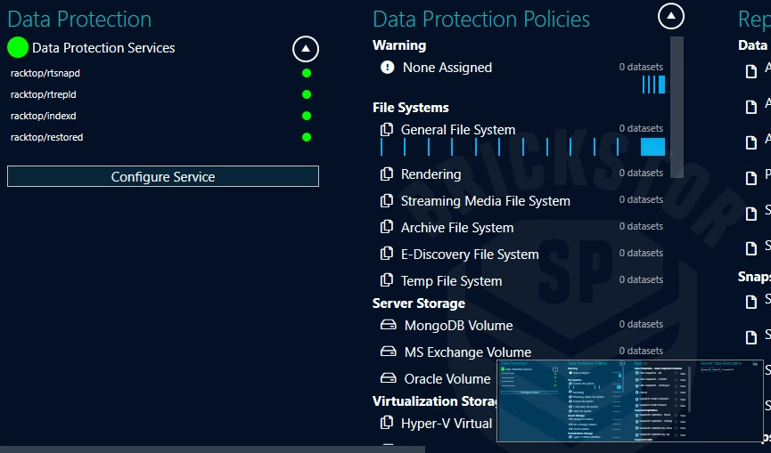Click the Streaming Media File System icon
This screenshot has height=453, width=771.
(x=387, y=201)
